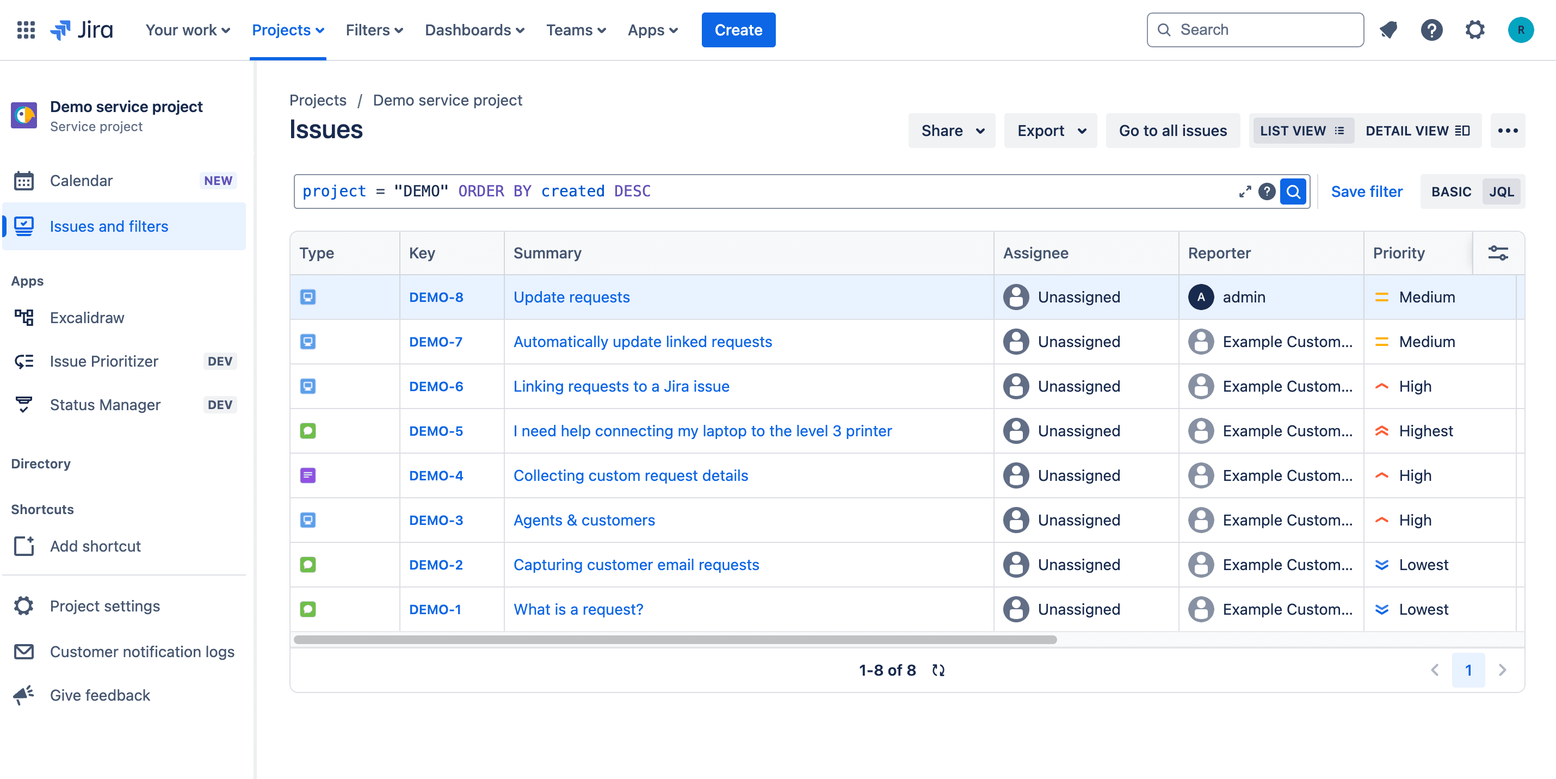This screenshot has height=779, width=1556.
Task: Open the help question mark icon in the header
Action: 1431,29
